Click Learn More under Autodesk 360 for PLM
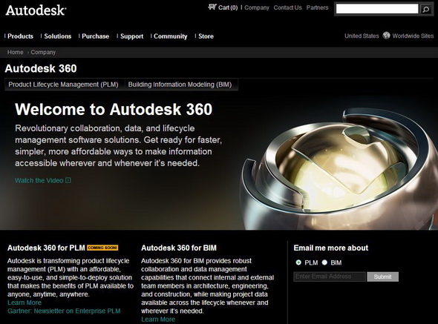438x324 pixels. [x=24, y=302]
